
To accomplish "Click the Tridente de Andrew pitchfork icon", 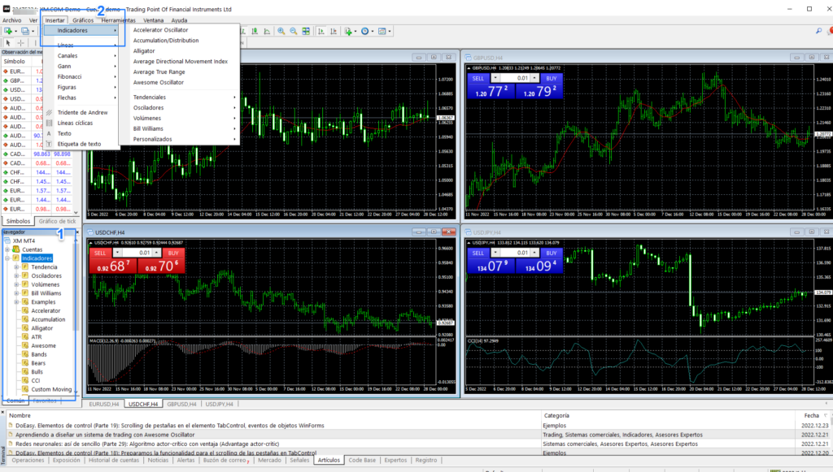I will 49,112.
